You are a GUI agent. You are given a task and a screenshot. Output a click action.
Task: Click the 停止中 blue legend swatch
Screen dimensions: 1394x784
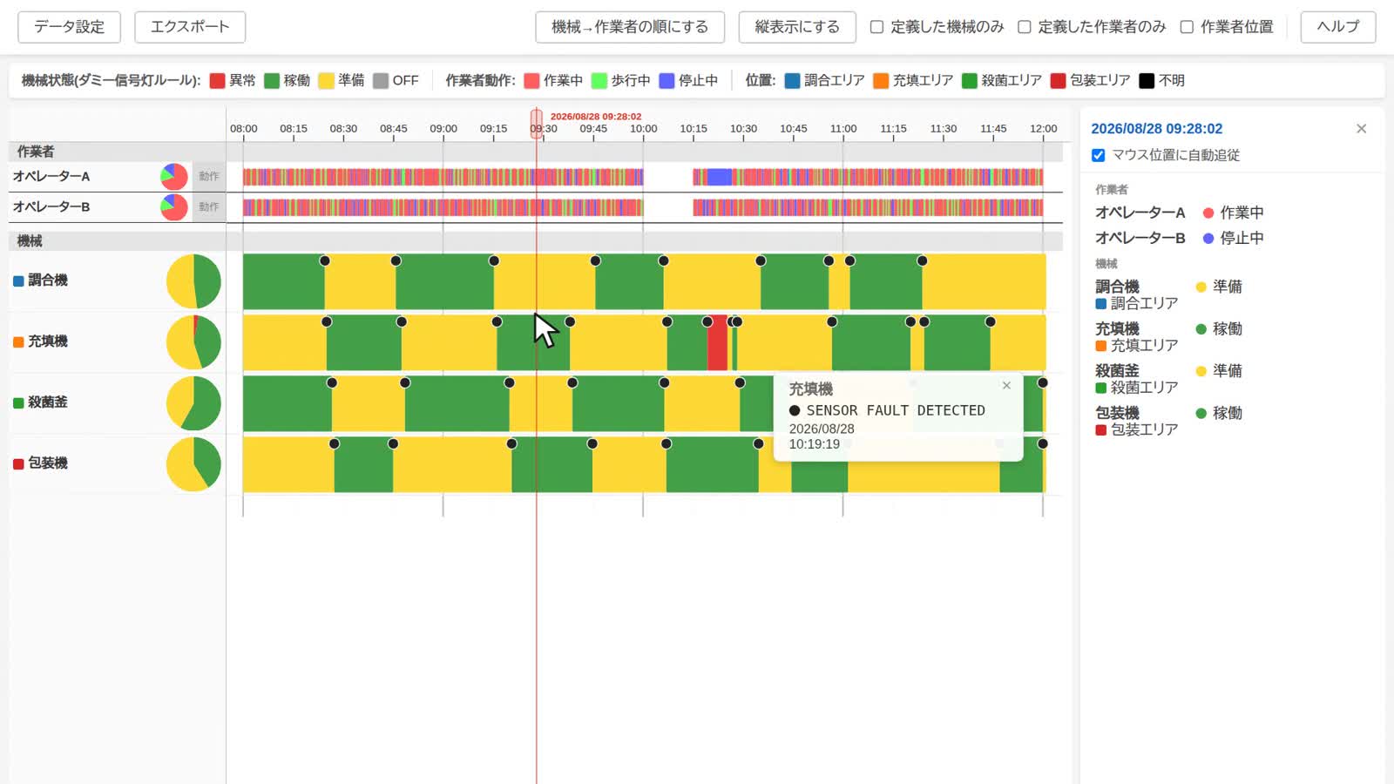667,81
